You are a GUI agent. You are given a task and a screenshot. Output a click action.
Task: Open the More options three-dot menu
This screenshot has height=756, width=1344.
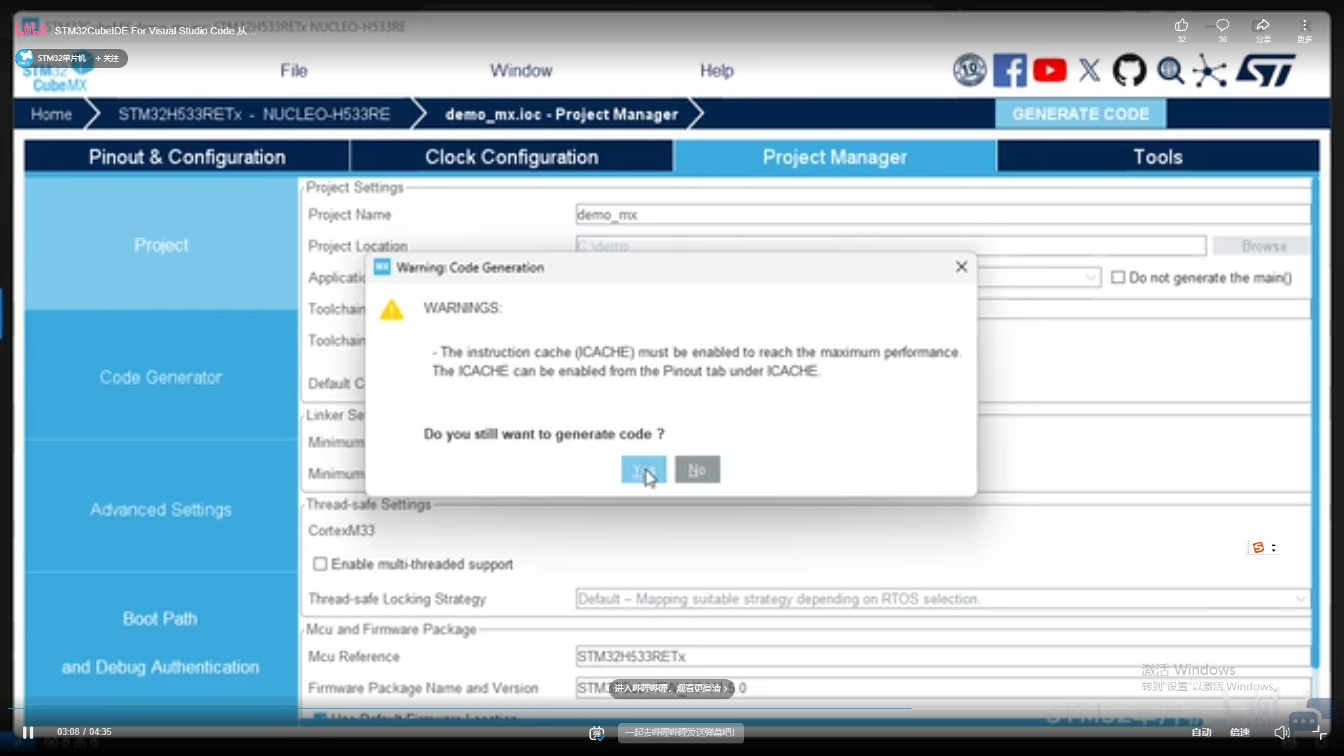(x=1304, y=26)
